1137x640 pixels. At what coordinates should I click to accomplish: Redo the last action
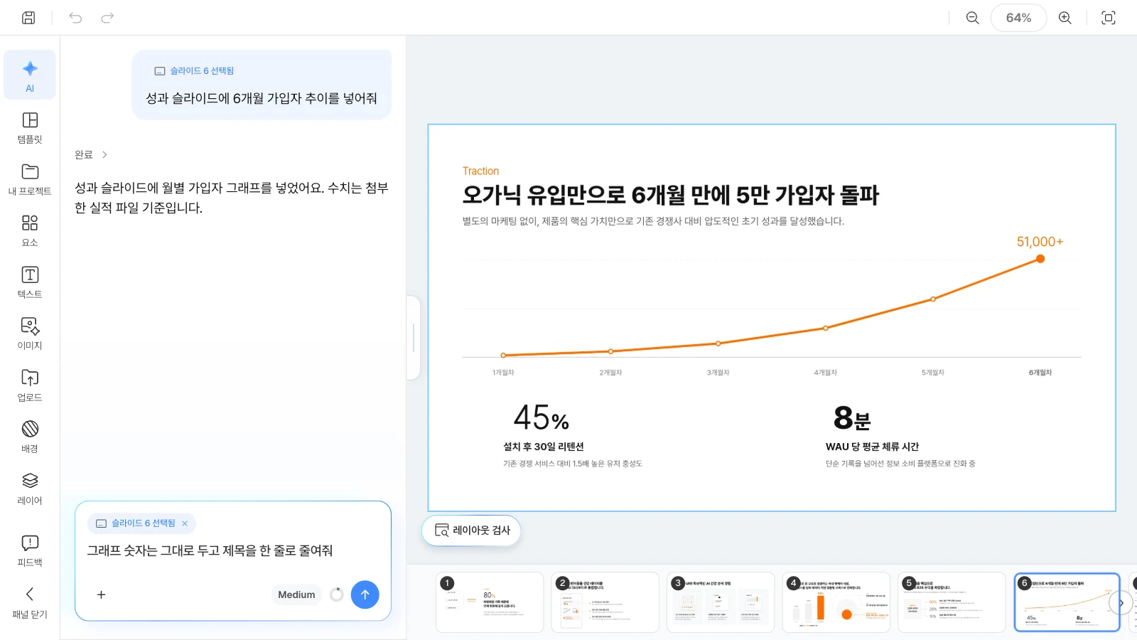pyautogui.click(x=107, y=18)
